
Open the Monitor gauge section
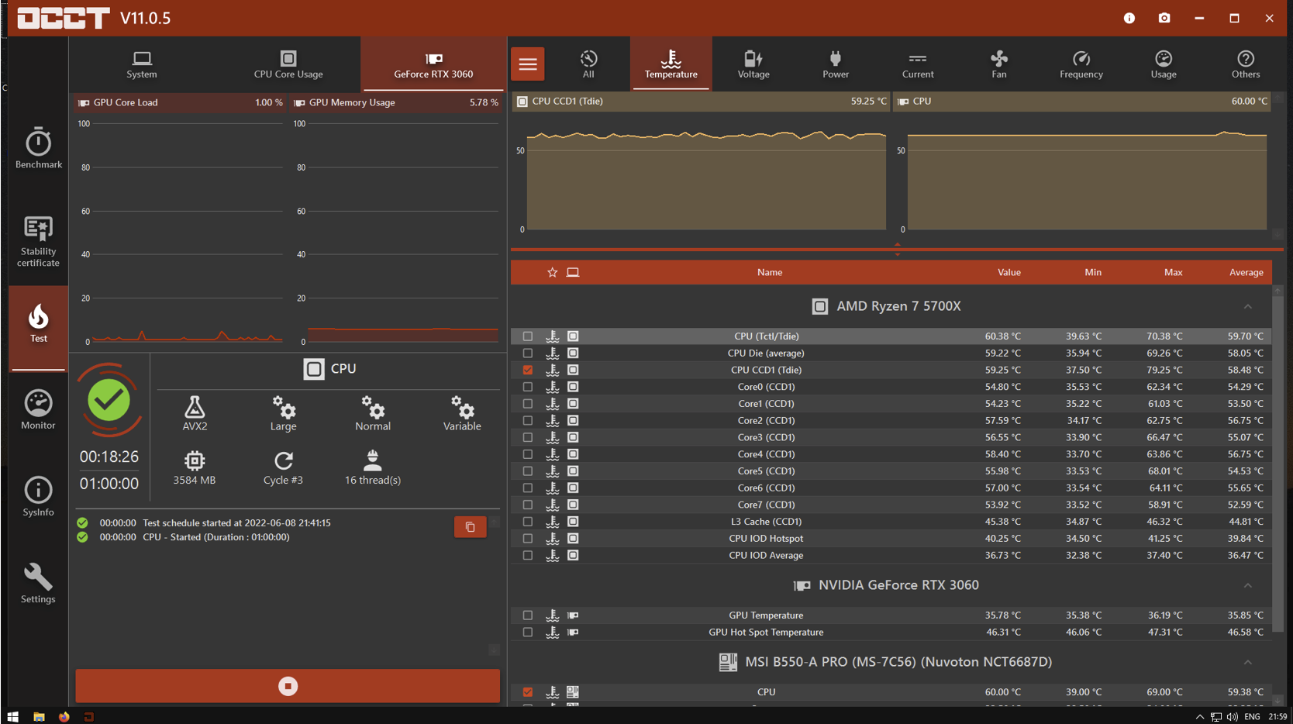pyautogui.click(x=38, y=410)
